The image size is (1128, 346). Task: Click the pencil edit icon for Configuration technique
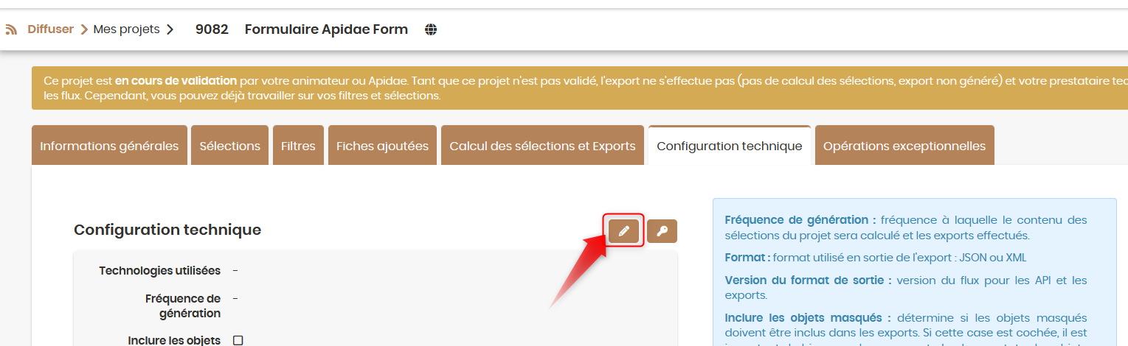(x=624, y=231)
